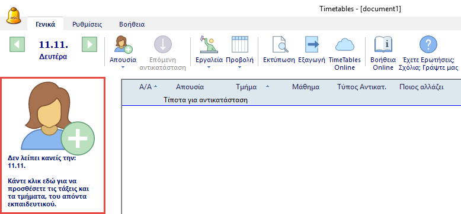Switch to the Ρυθμίσεις tab

tap(87, 24)
